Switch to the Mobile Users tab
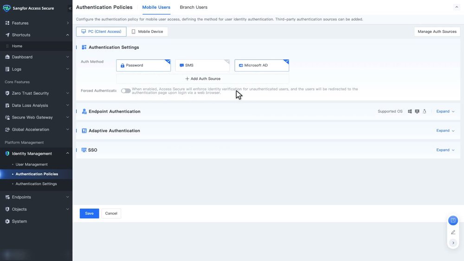464x261 pixels. tap(156, 7)
